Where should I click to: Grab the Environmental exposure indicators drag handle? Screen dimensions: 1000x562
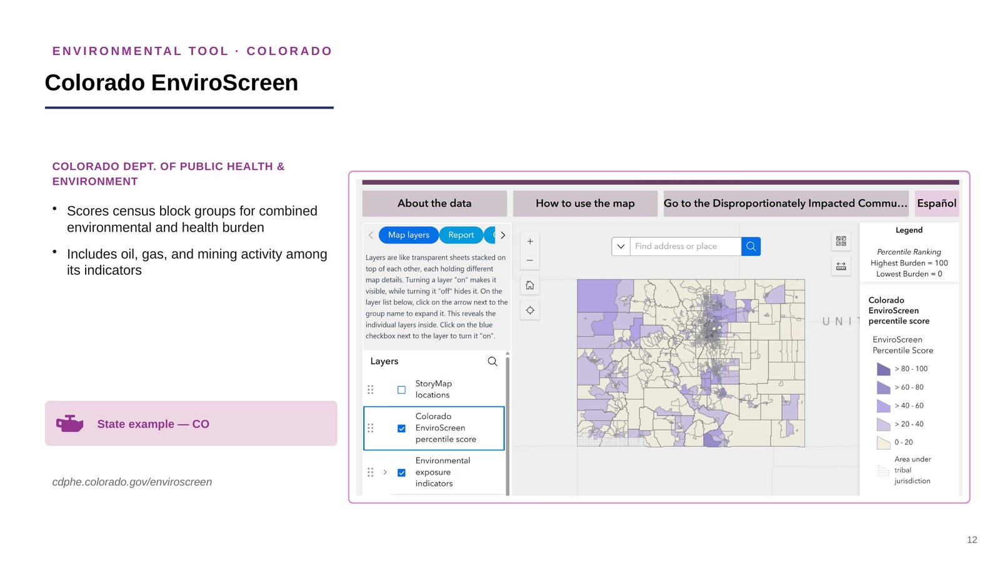click(371, 473)
